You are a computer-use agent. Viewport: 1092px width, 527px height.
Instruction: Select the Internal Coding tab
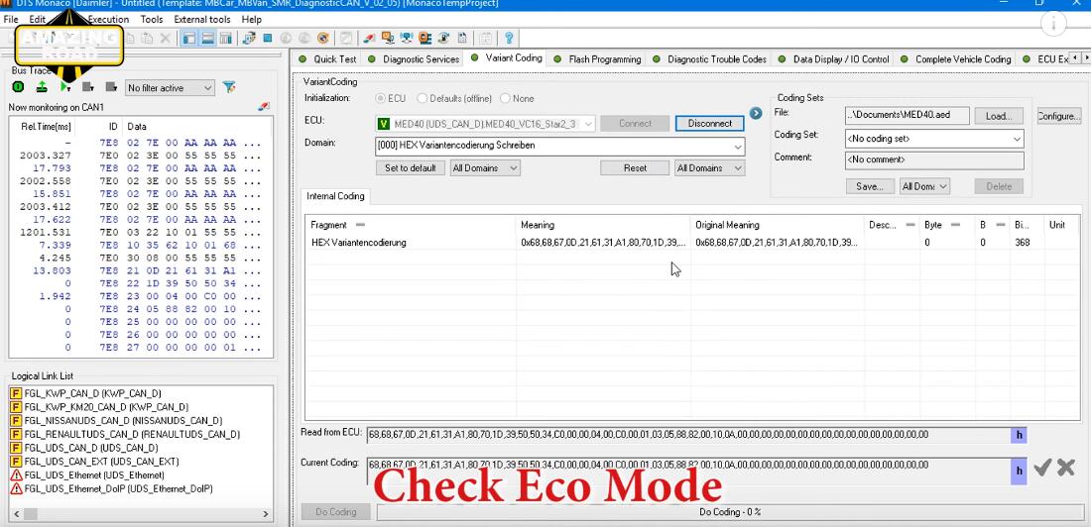(335, 197)
